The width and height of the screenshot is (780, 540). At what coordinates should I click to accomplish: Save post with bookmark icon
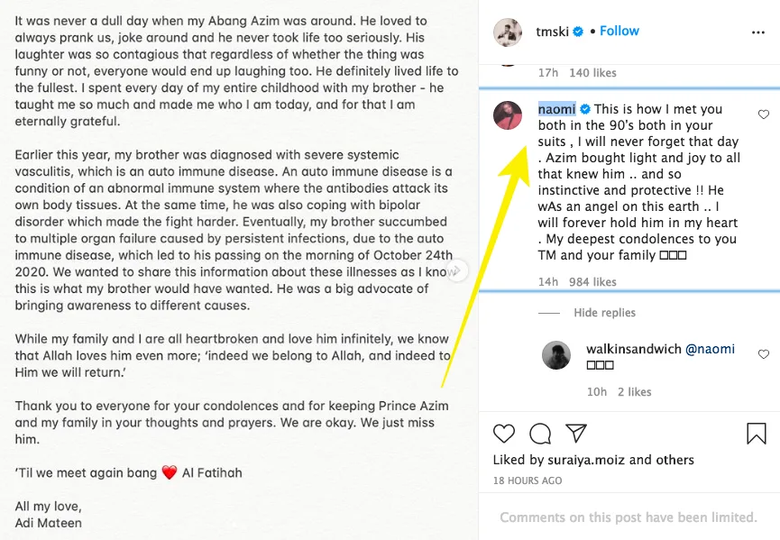click(757, 434)
